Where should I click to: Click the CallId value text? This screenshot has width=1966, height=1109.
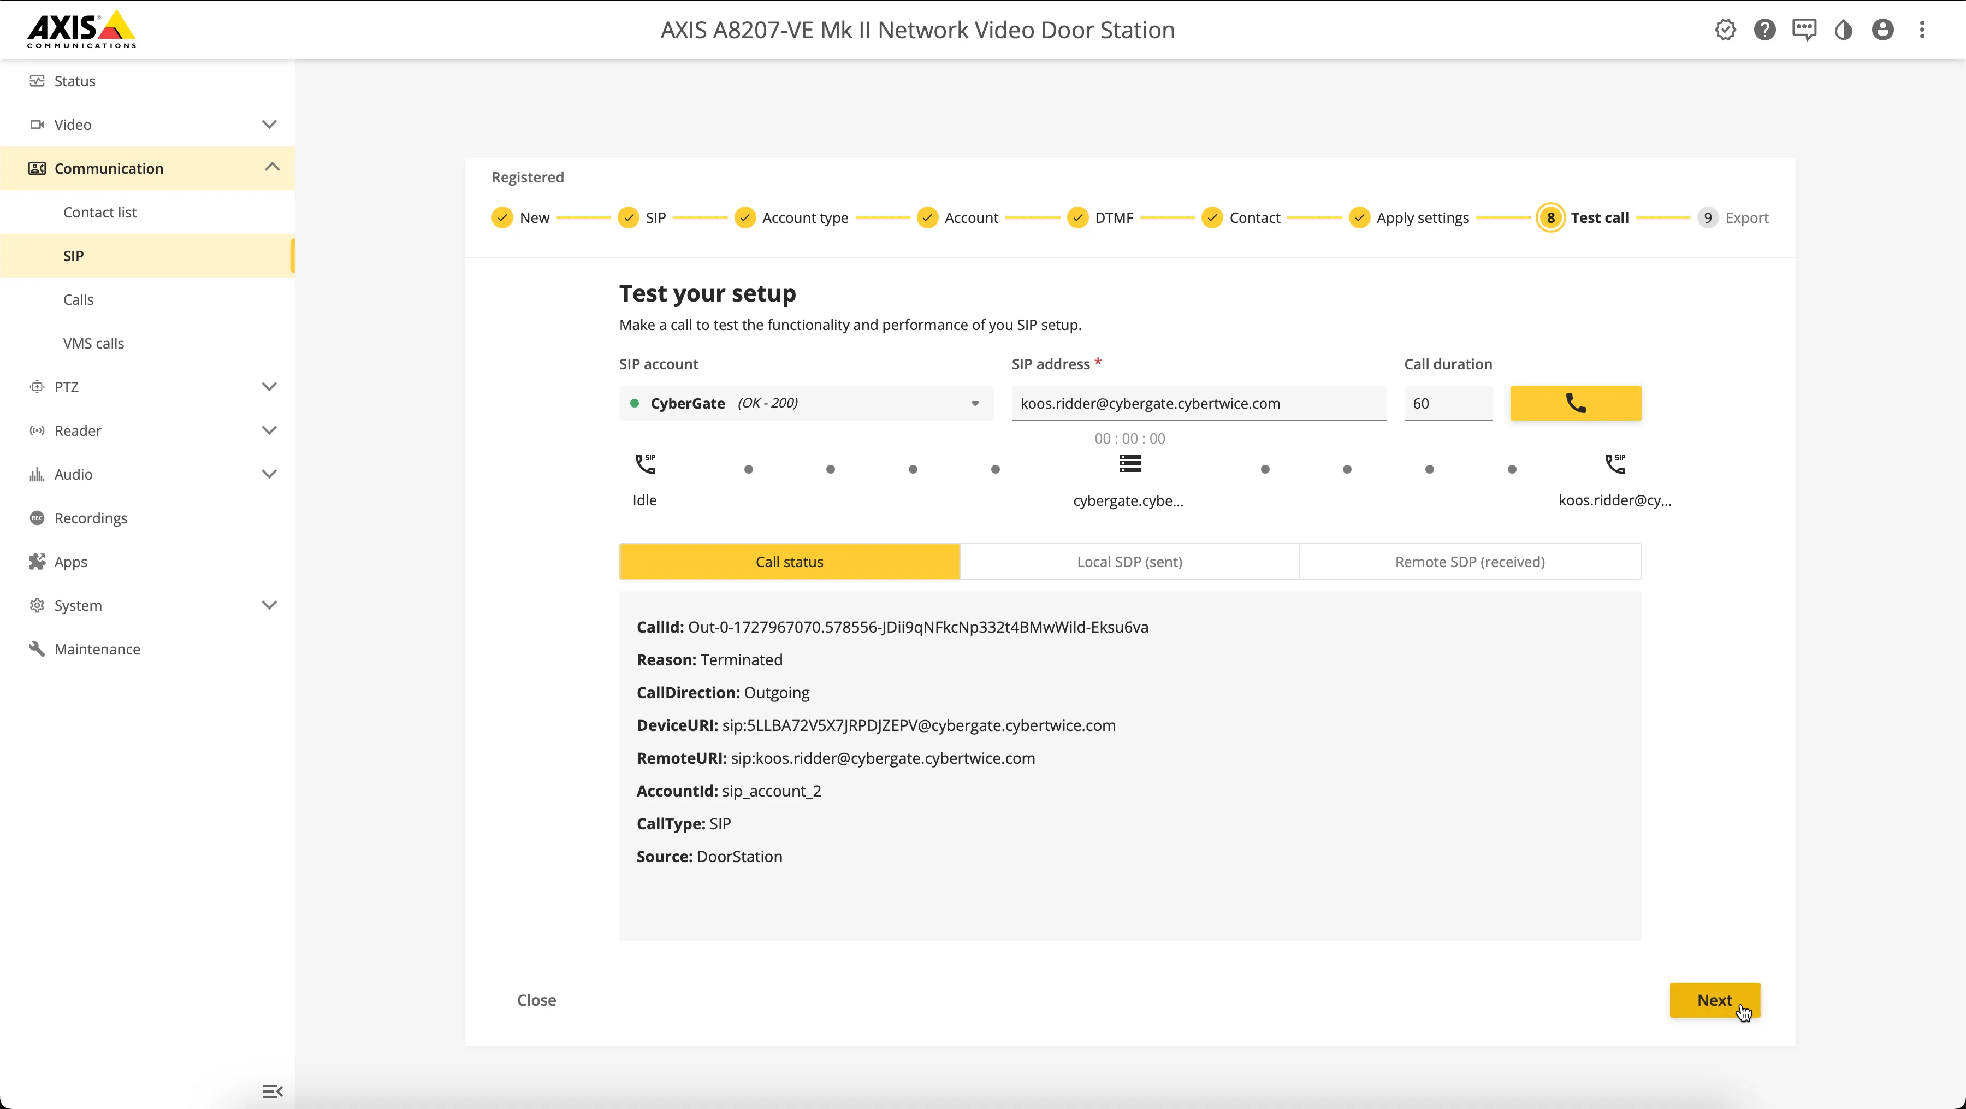point(918,627)
